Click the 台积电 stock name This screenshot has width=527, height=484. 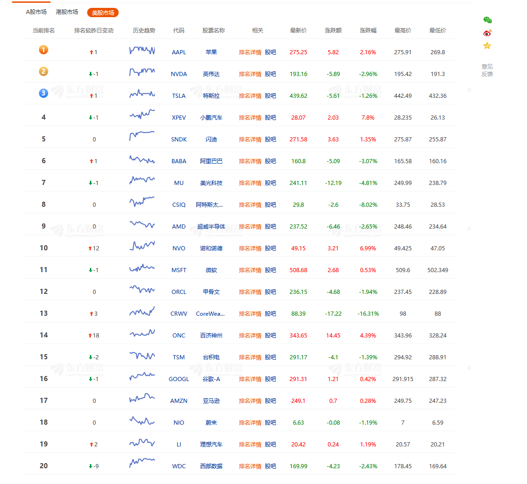point(211,357)
